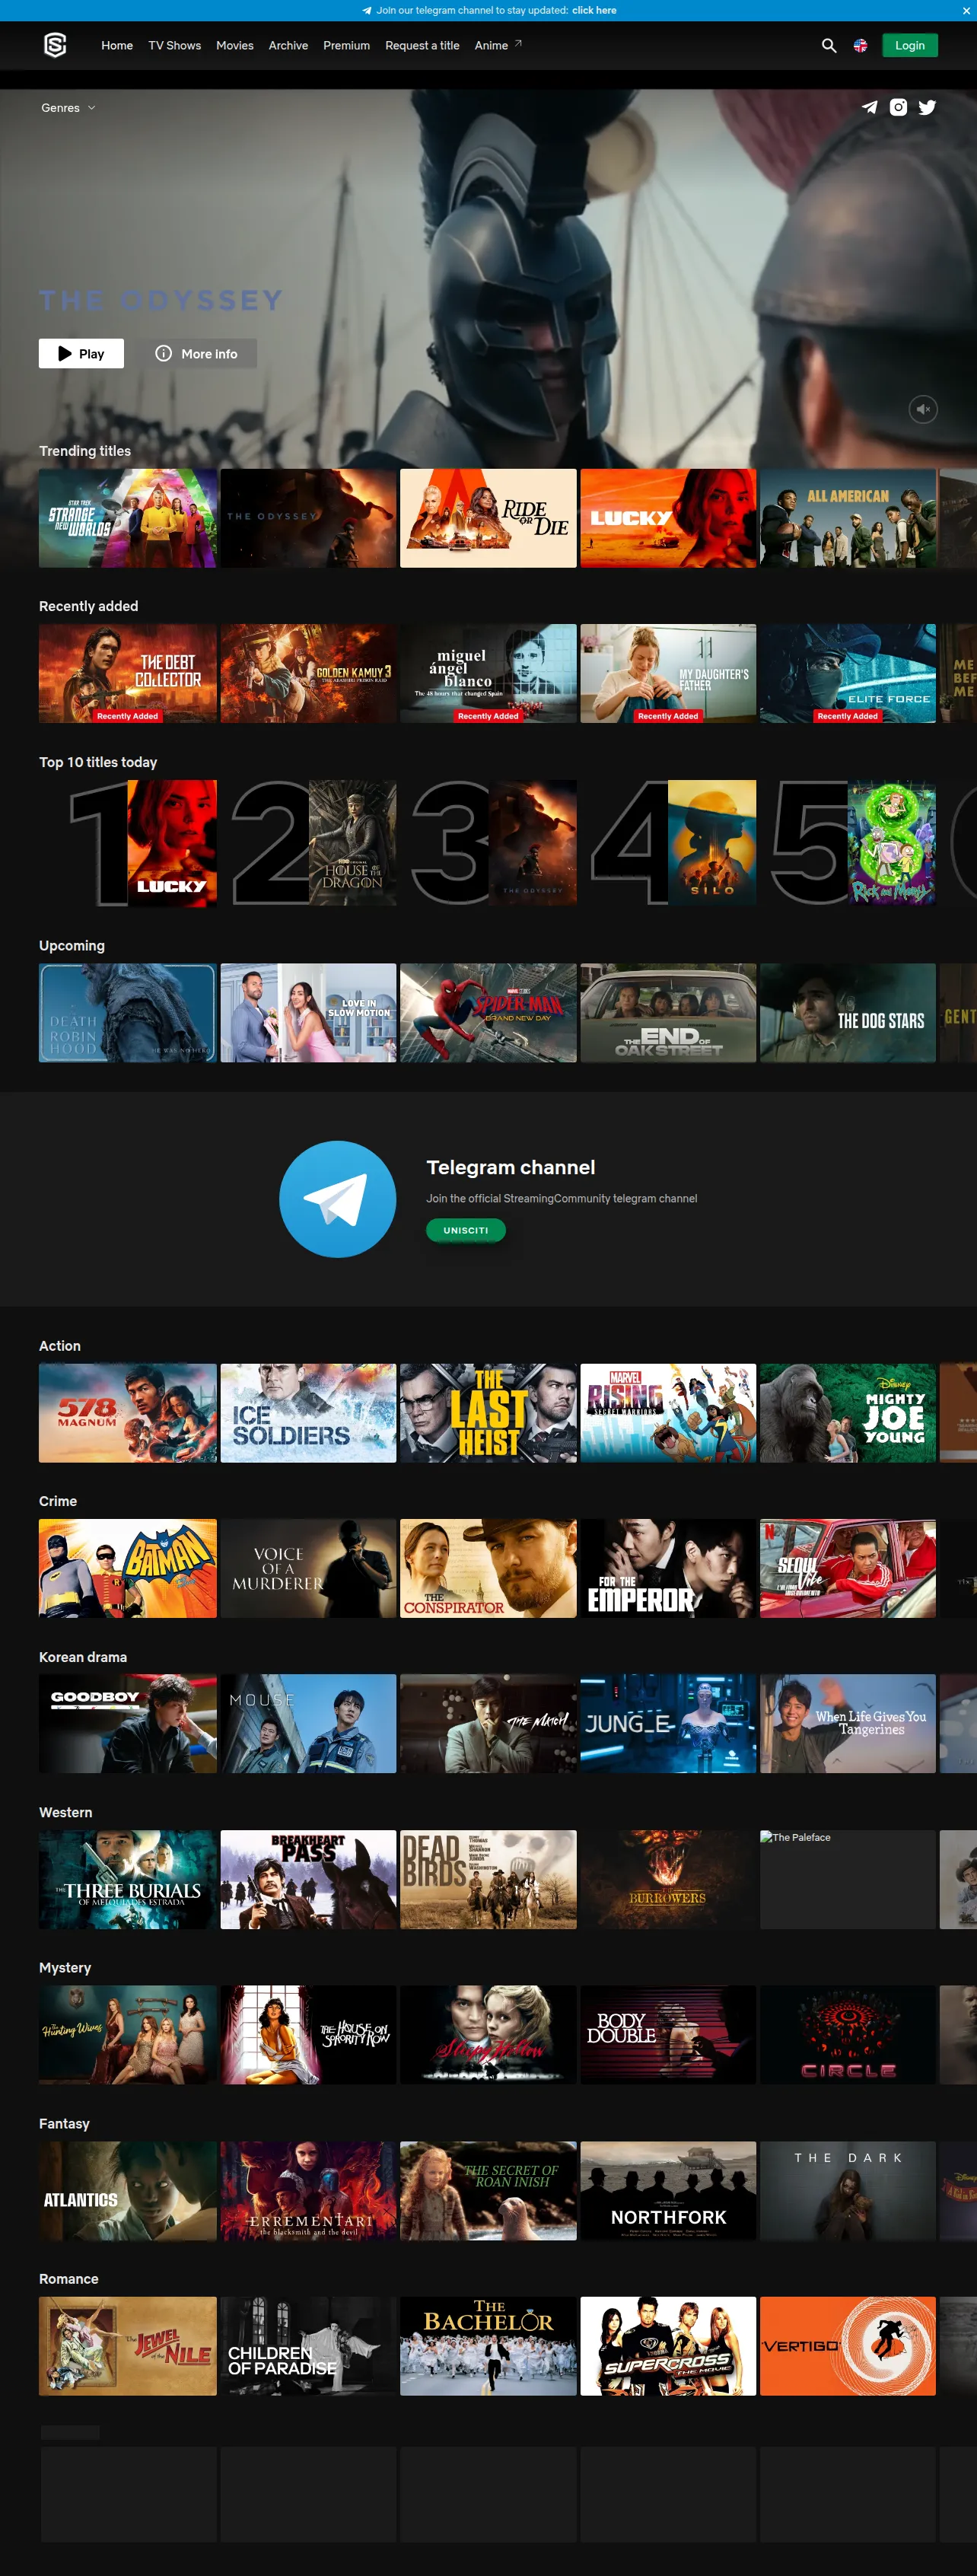Open Ride or Die trending thumbnail
Image resolution: width=977 pixels, height=2576 pixels.
(x=488, y=519)
